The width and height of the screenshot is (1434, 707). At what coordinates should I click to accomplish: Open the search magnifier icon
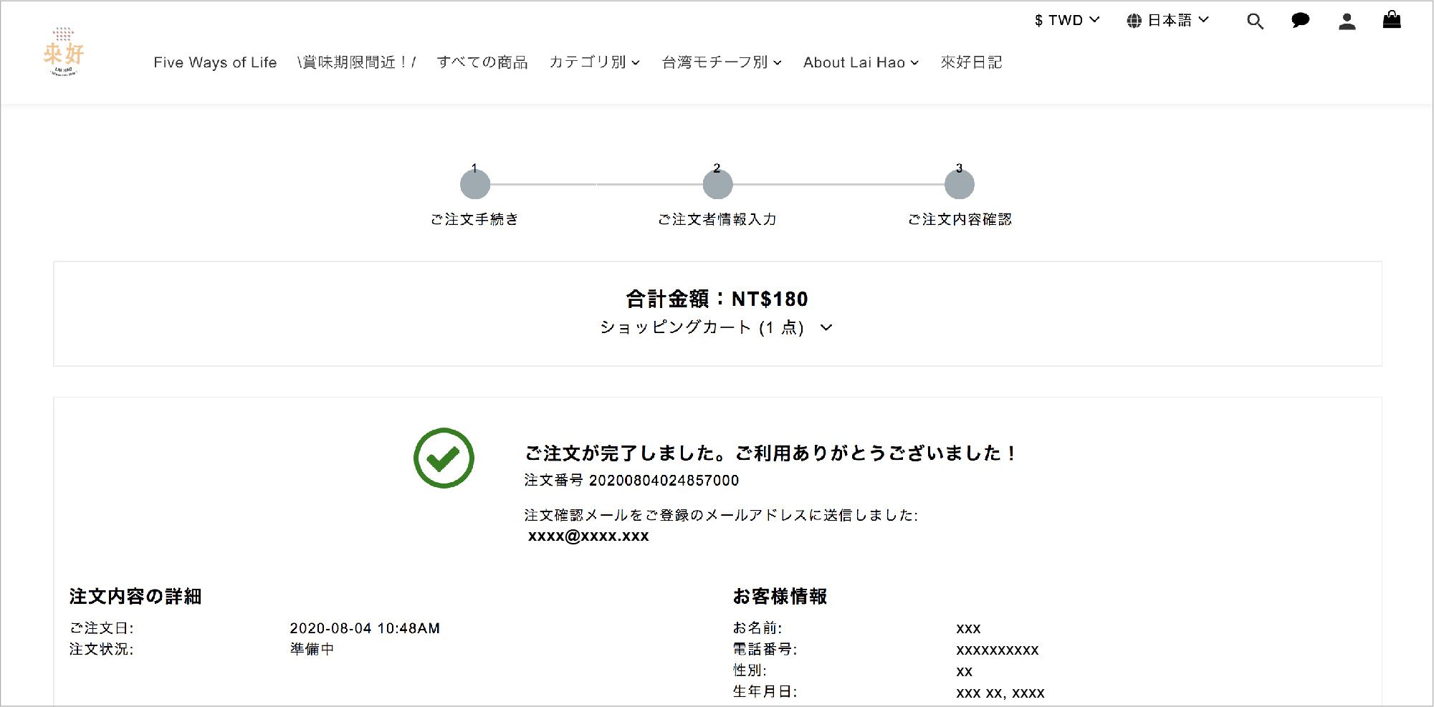(1255, 21)
